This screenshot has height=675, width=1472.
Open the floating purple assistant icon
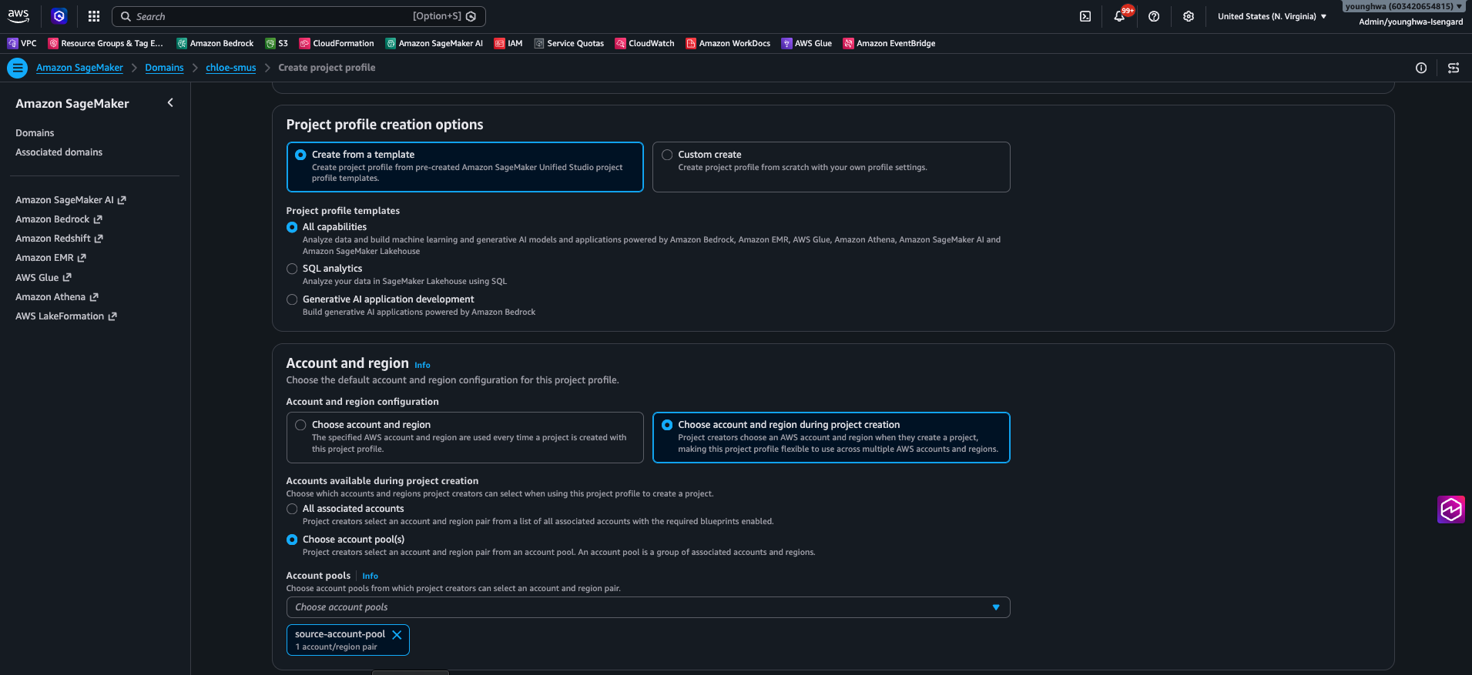1451,510
